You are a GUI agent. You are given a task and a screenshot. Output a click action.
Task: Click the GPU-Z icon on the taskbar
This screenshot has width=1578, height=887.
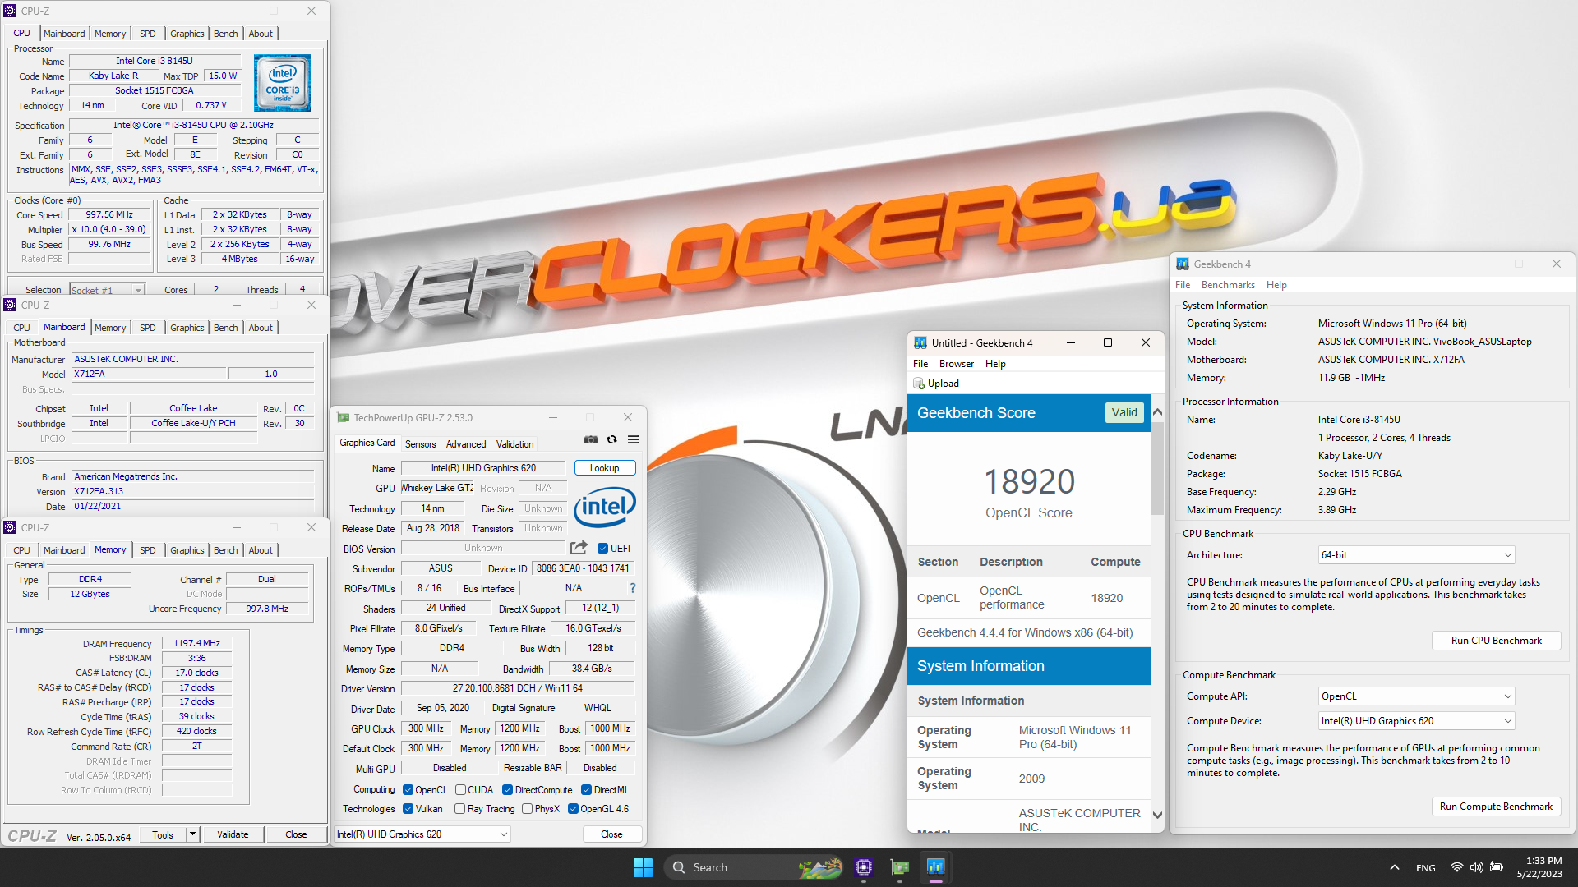click(900, 867)
